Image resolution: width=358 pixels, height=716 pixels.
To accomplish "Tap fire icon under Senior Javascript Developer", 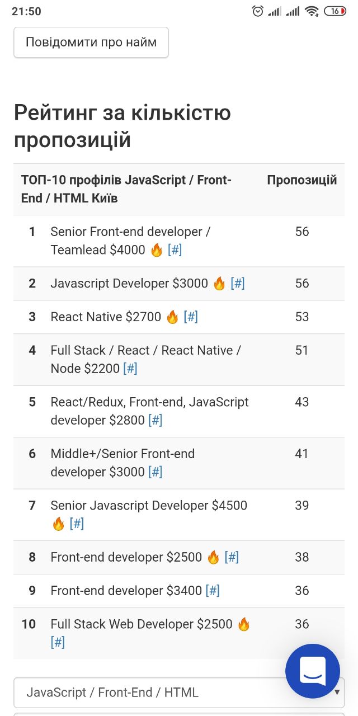I will coord(58,524).
